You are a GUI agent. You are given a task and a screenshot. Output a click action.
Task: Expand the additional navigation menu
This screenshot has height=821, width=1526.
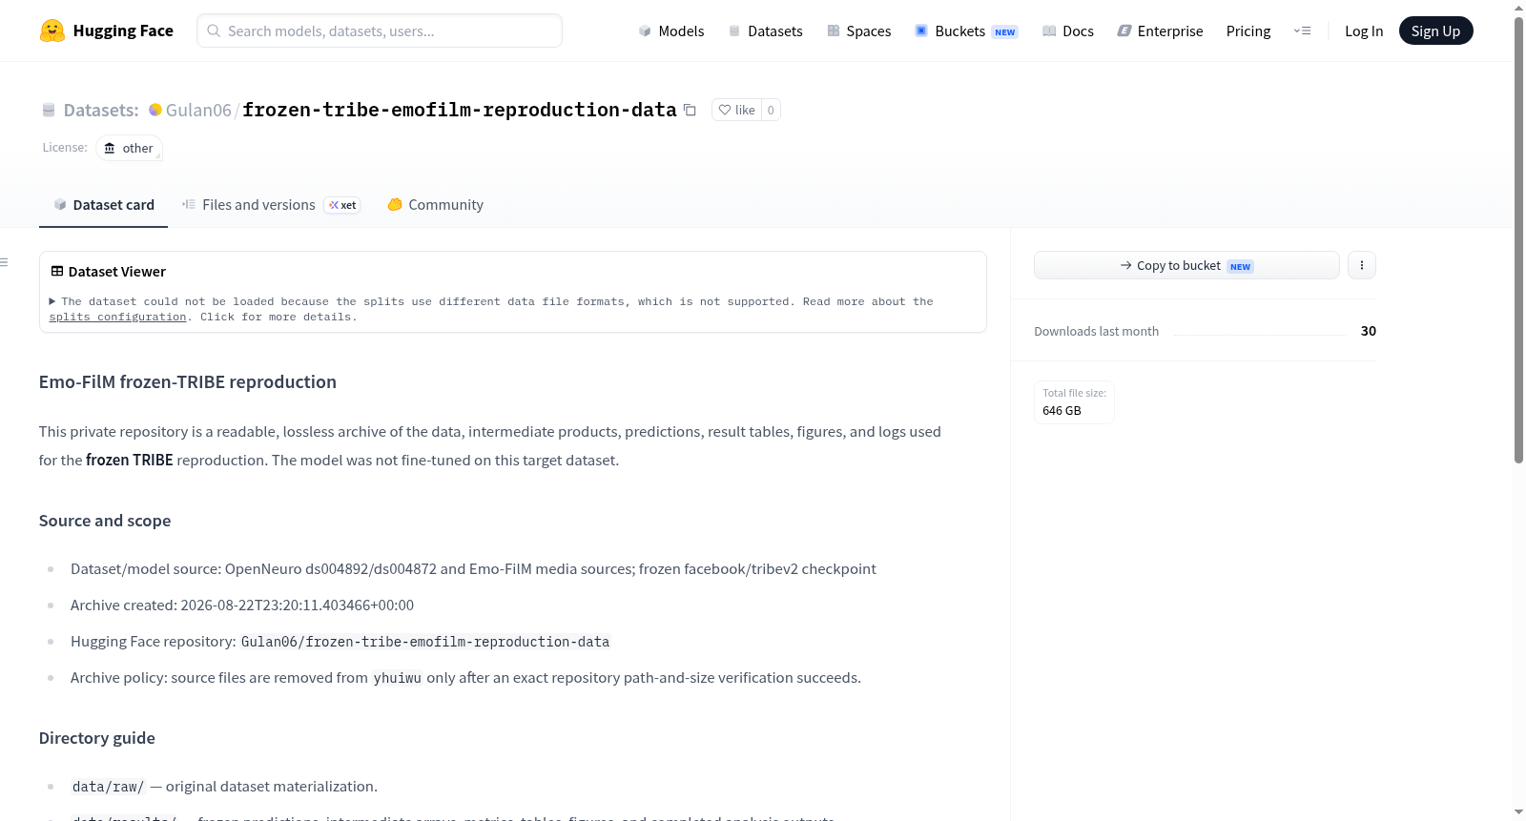(x=1302, y=31)
